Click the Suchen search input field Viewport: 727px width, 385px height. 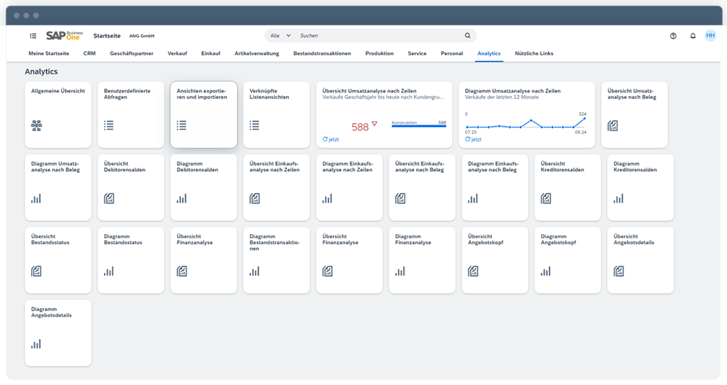[x=379, y=36]
